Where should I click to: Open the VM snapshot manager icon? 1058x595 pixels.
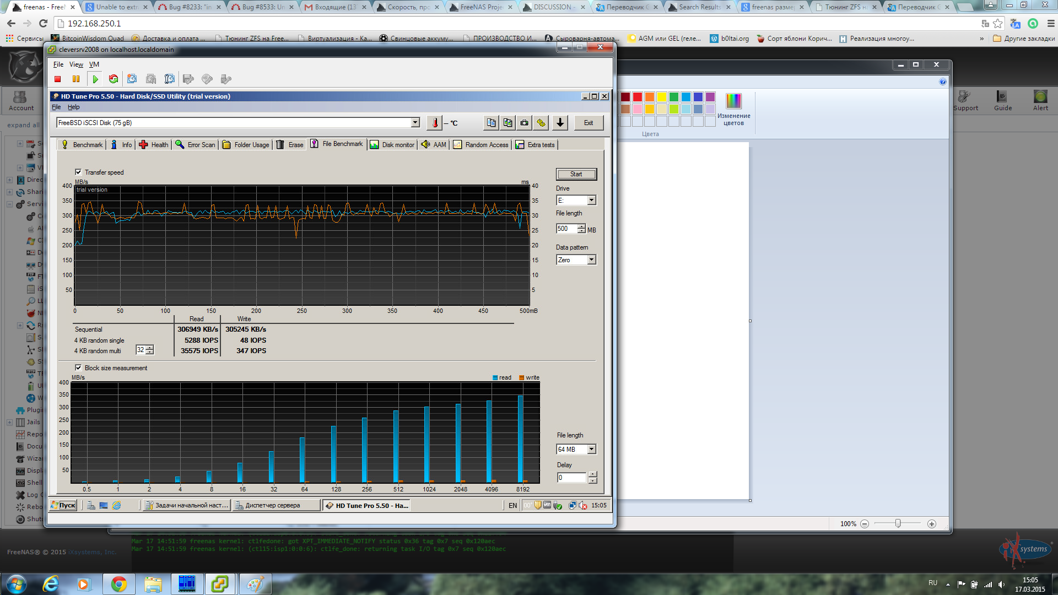click(x=170, y=79)
